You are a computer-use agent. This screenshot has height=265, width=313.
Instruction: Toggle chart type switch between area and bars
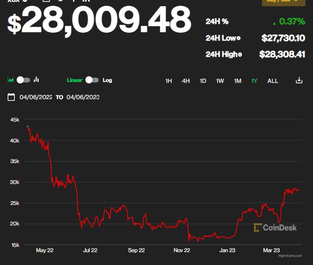click(x=23, y=80)
